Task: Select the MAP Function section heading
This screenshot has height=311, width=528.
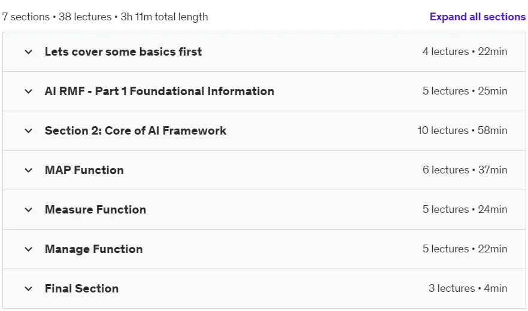Action: coord(84,170)
